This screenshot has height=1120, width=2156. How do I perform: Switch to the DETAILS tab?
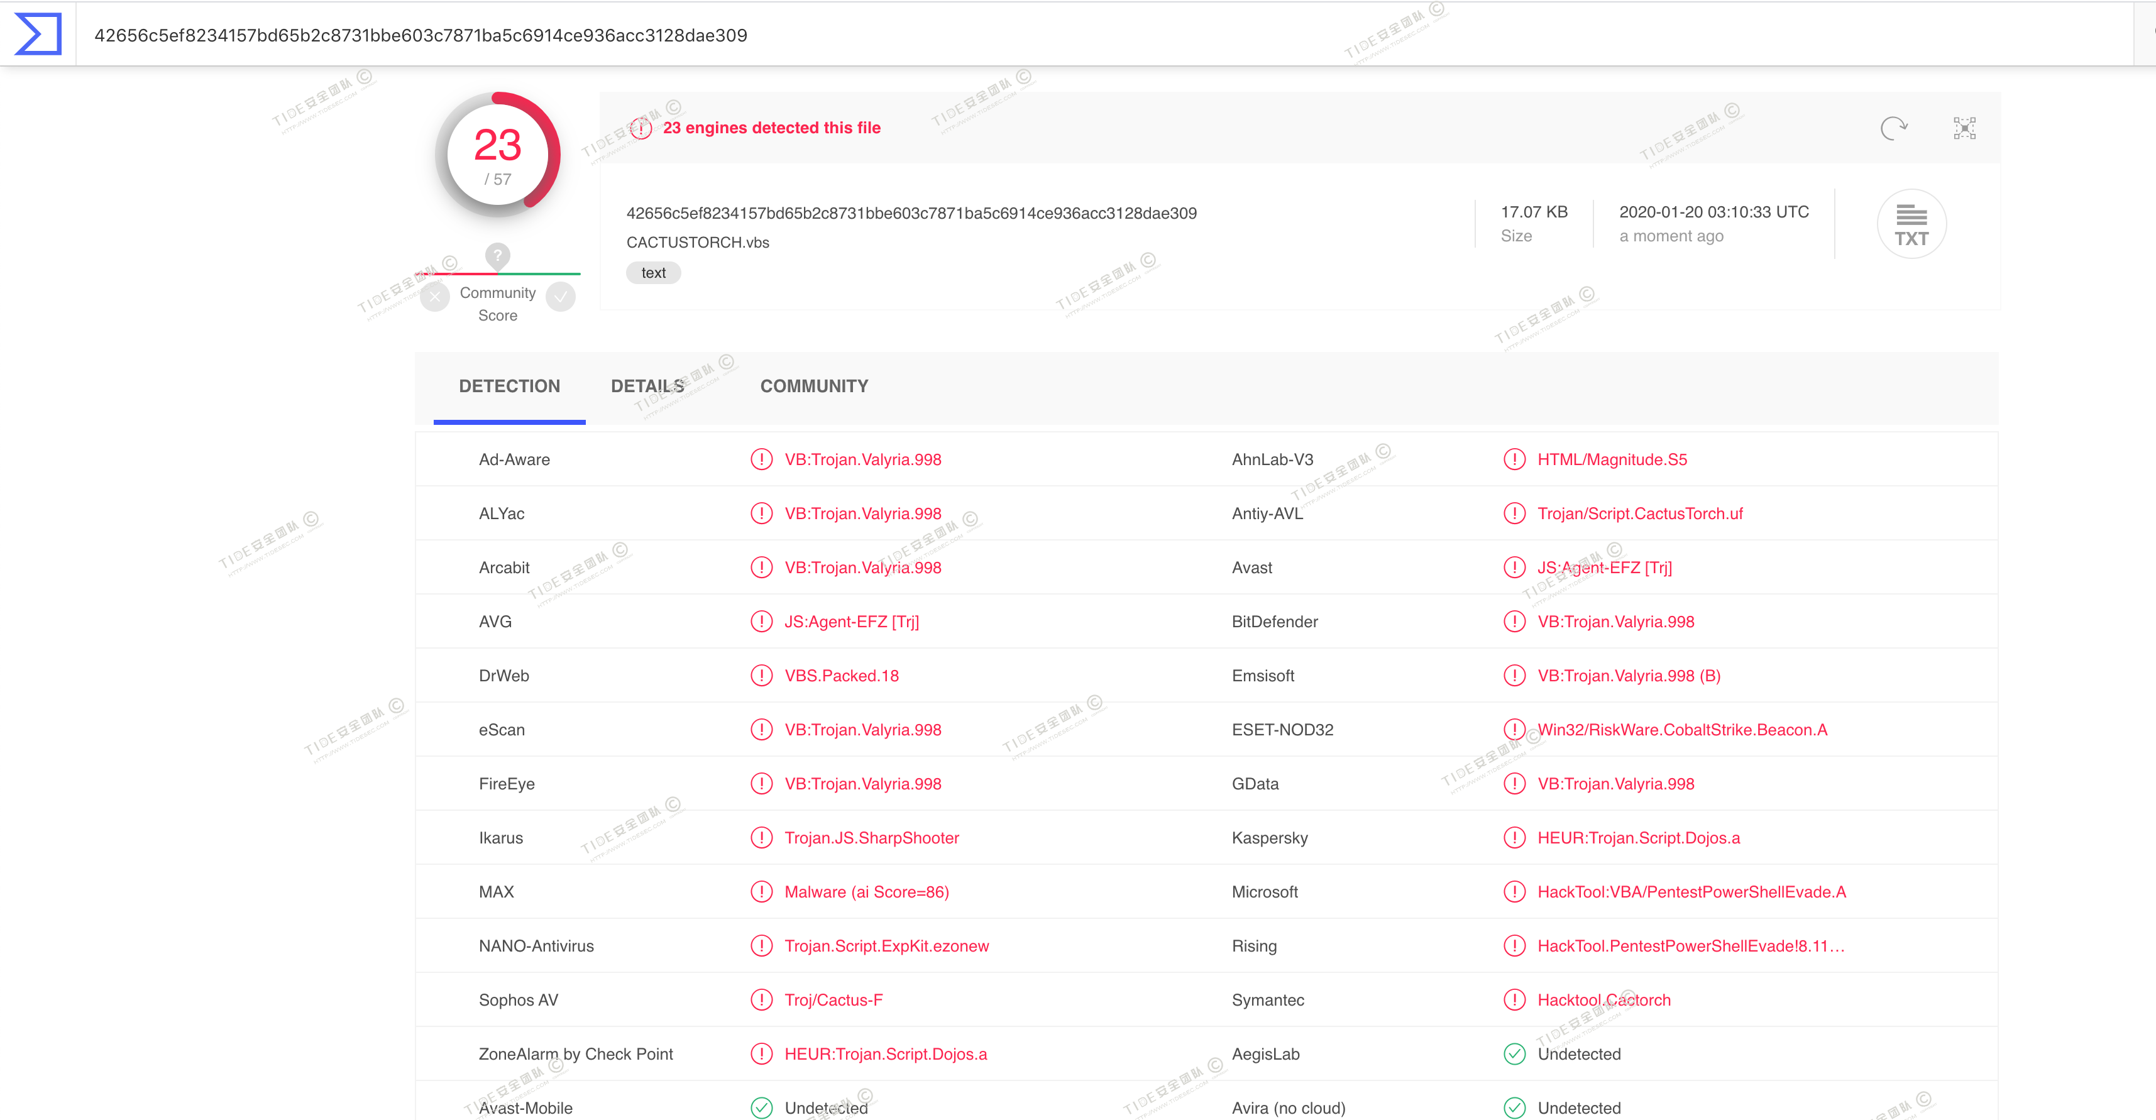coord(647,386)
